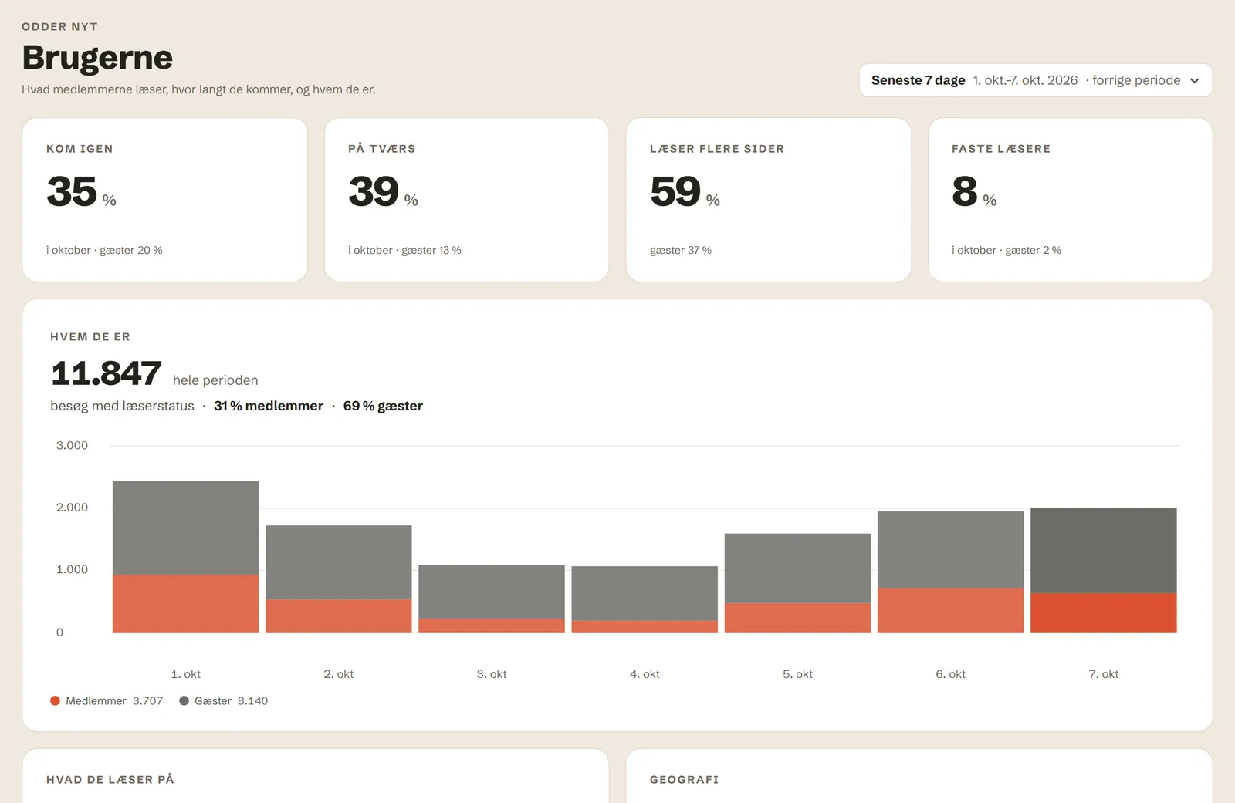
Task: Click the Gæster segment of the 5. okt bar
Action: pyautogui.click(x=797, y=569)
